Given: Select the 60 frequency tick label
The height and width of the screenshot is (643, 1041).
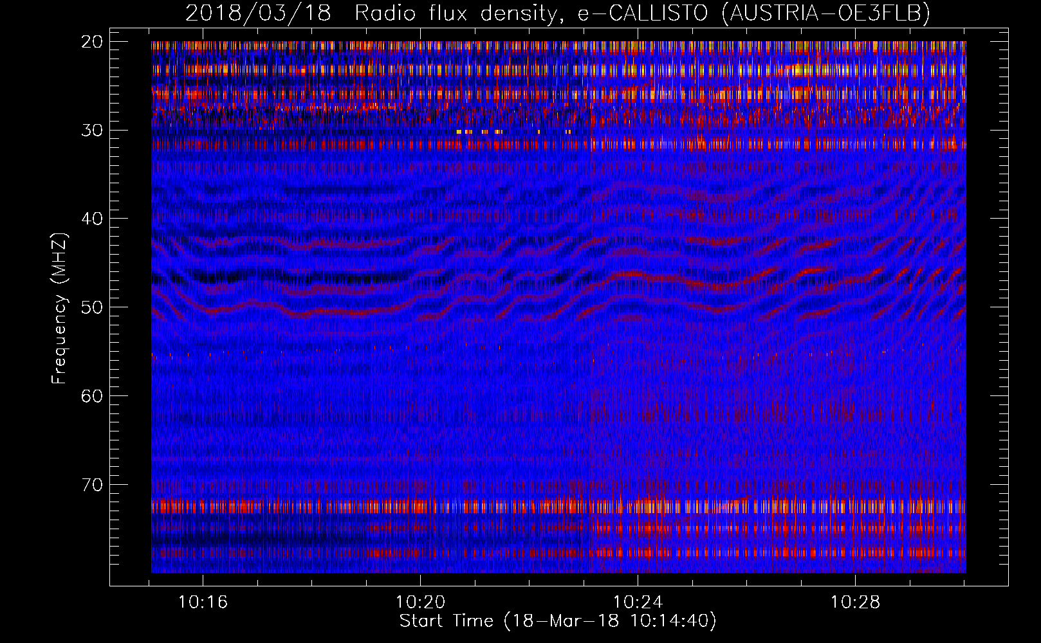Looking at the screenshot, I should 92,396.
